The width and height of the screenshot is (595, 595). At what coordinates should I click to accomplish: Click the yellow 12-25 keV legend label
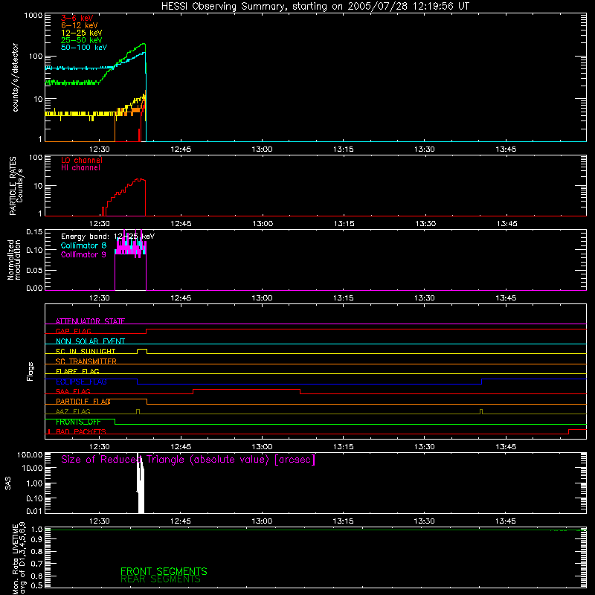(x=82, y=33)
